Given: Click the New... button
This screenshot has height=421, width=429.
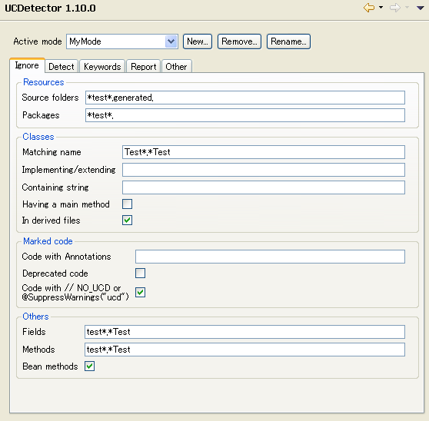Looking at the screenshot, I should point(198,41).
